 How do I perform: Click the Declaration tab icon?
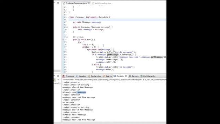tap(89, 76)
